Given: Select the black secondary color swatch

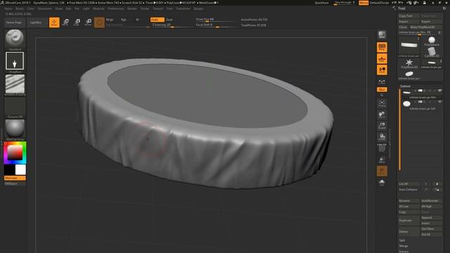Looking at the screenshot, I should pyautogui.click(x=9, y=169).
